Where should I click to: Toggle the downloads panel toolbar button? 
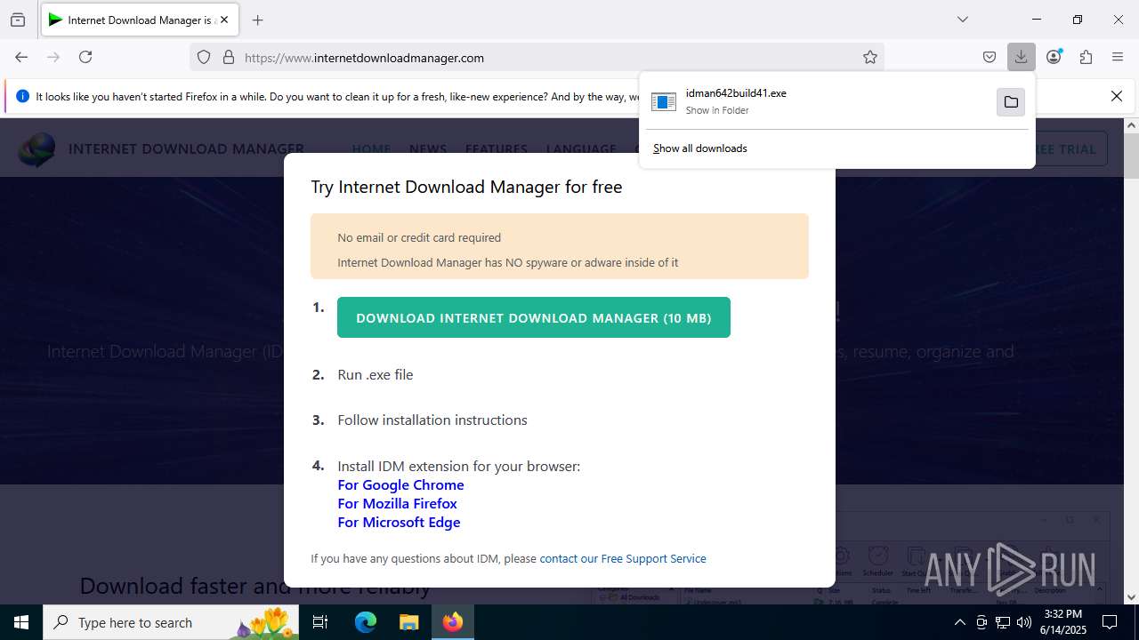pos(1022,57)
